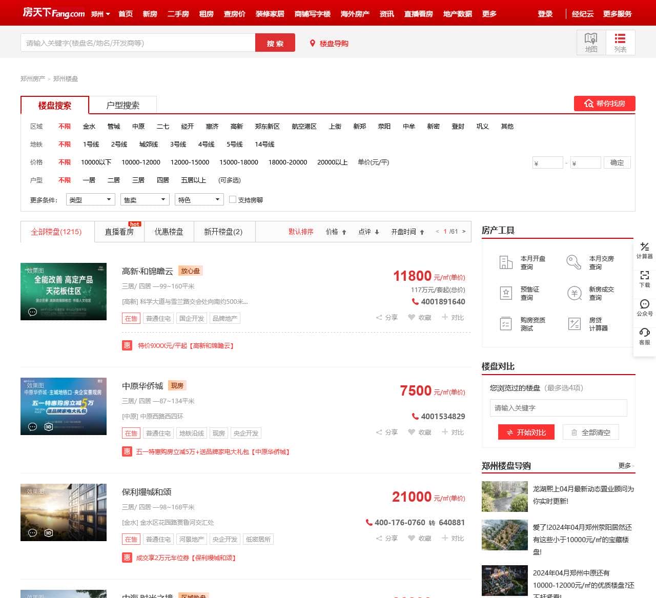Expand 更多服务 menu
Screen dimensions: 656x598
(617, 14)
